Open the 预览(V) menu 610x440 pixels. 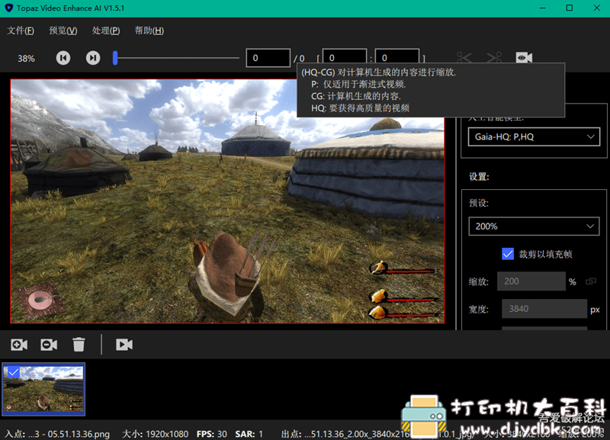[63, 31]
